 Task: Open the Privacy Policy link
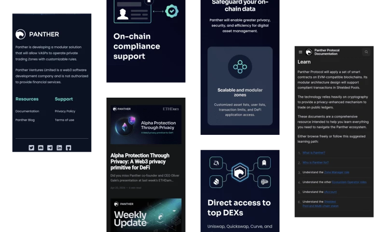pyautogui.click(x=65, y=111)
